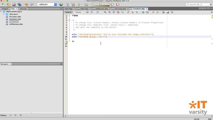This screenshot has width=213, height=120.
Task: Click the first circular profiler icon after memory bar
Action: pos(112,4)
